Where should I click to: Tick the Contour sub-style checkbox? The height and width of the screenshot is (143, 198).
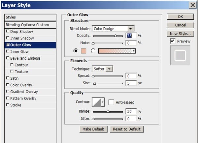12,65
